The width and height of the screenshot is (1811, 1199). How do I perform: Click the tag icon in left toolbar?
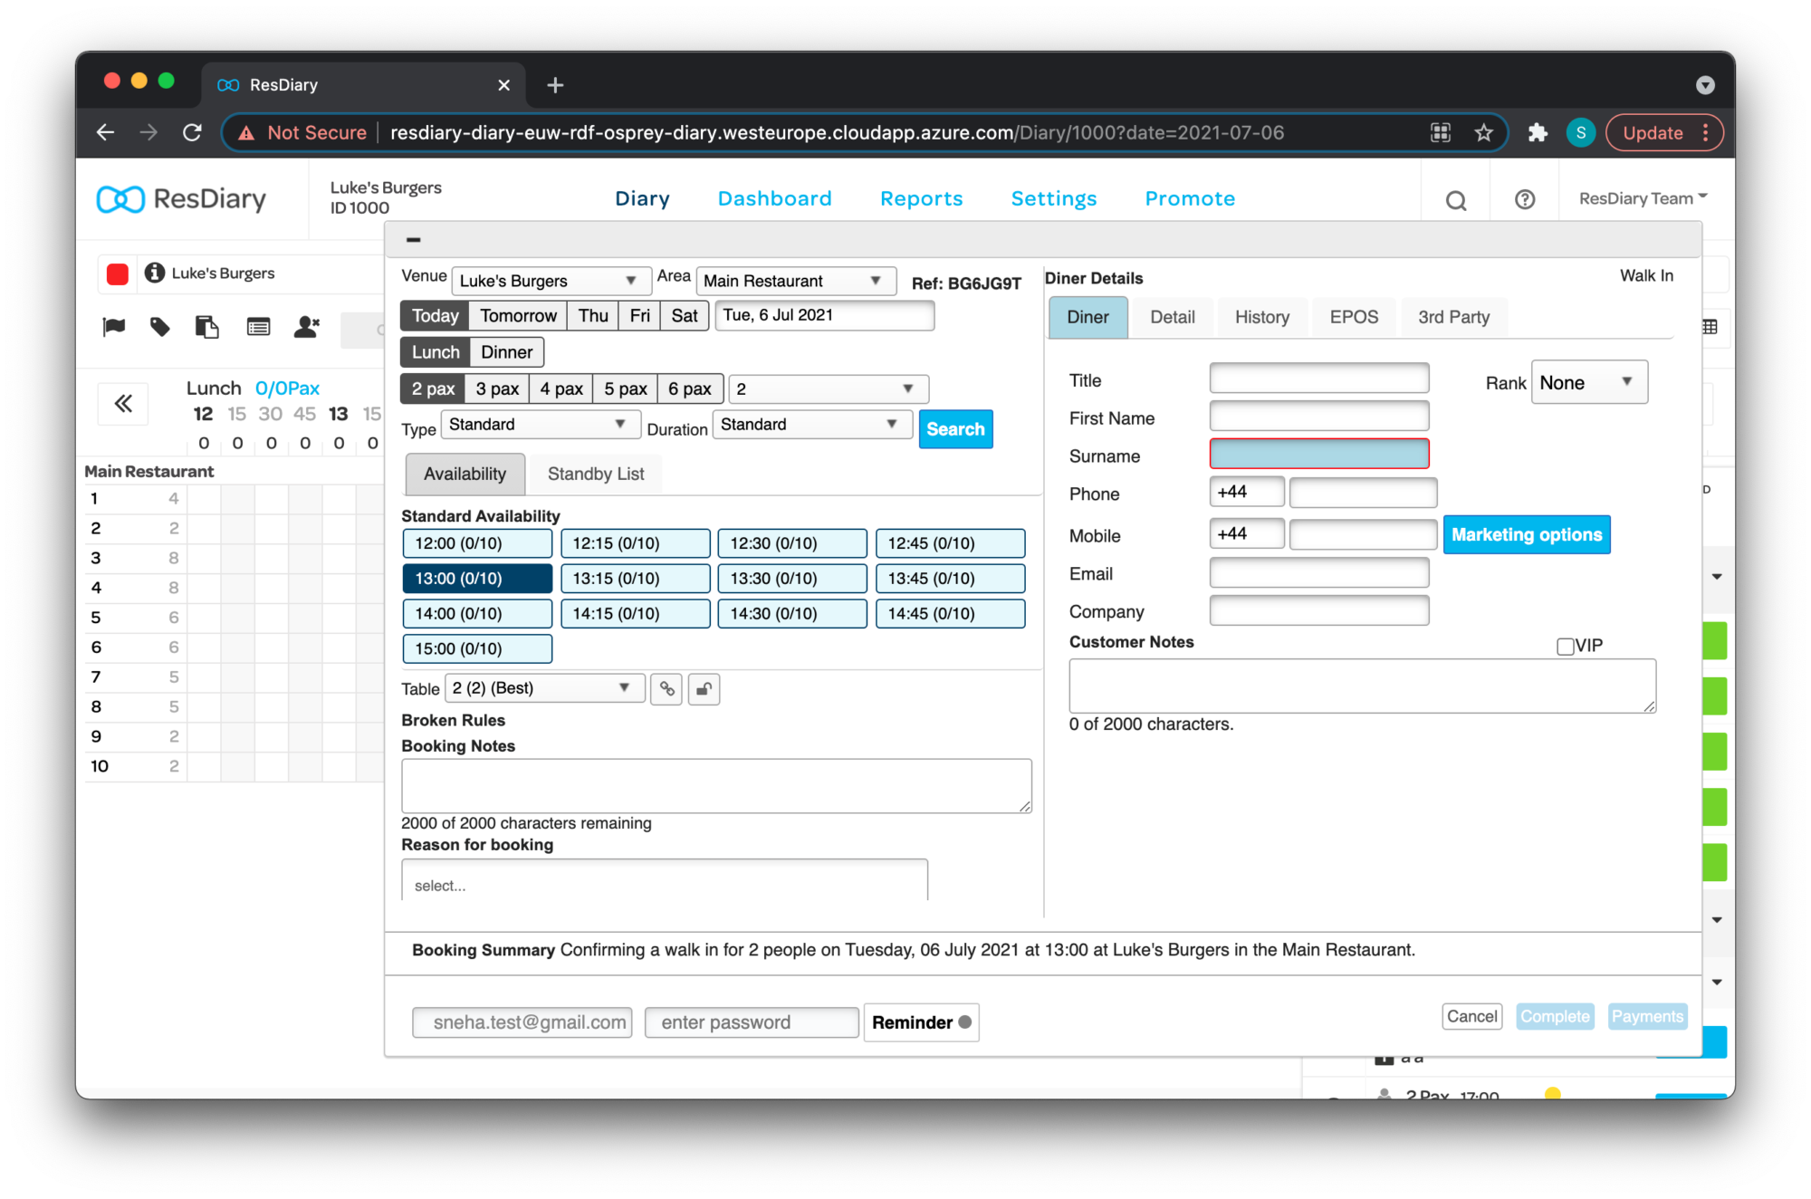coord(160,327)
